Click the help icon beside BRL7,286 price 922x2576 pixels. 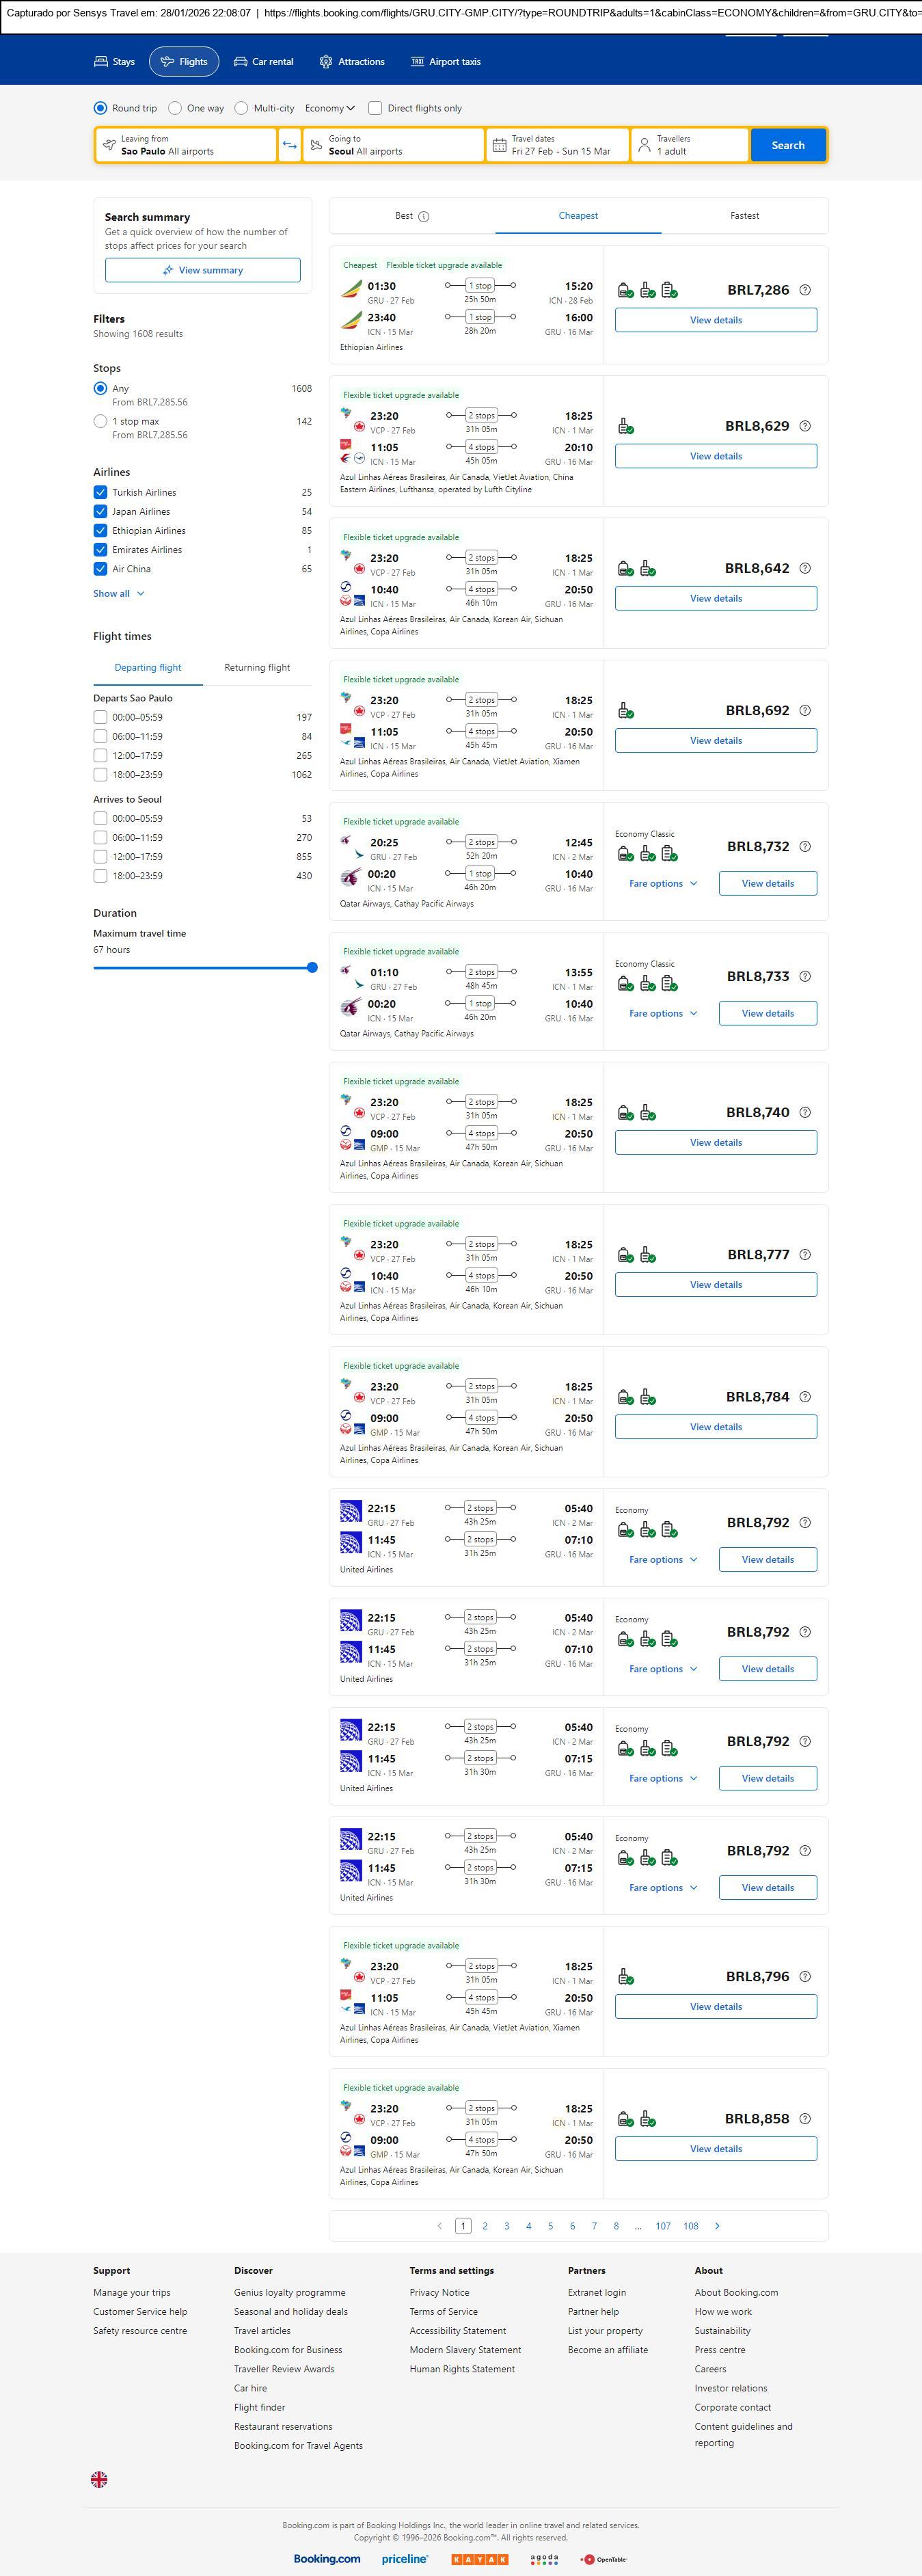805,290
